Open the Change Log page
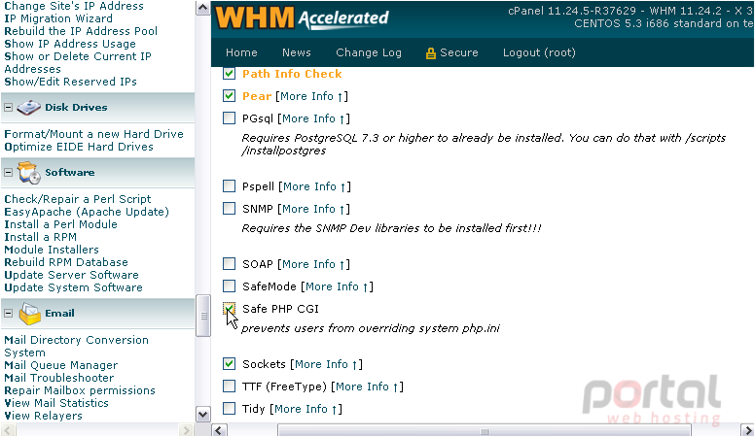Screen dimensions: 755x437 tap(369, 52)
